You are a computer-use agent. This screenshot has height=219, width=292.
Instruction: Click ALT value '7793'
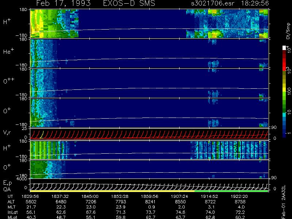pyautogui.click(x=121, y=202)
